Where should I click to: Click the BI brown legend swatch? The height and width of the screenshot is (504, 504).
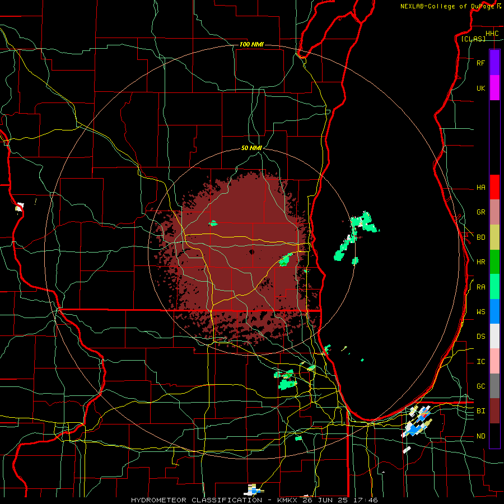(494, 411)
